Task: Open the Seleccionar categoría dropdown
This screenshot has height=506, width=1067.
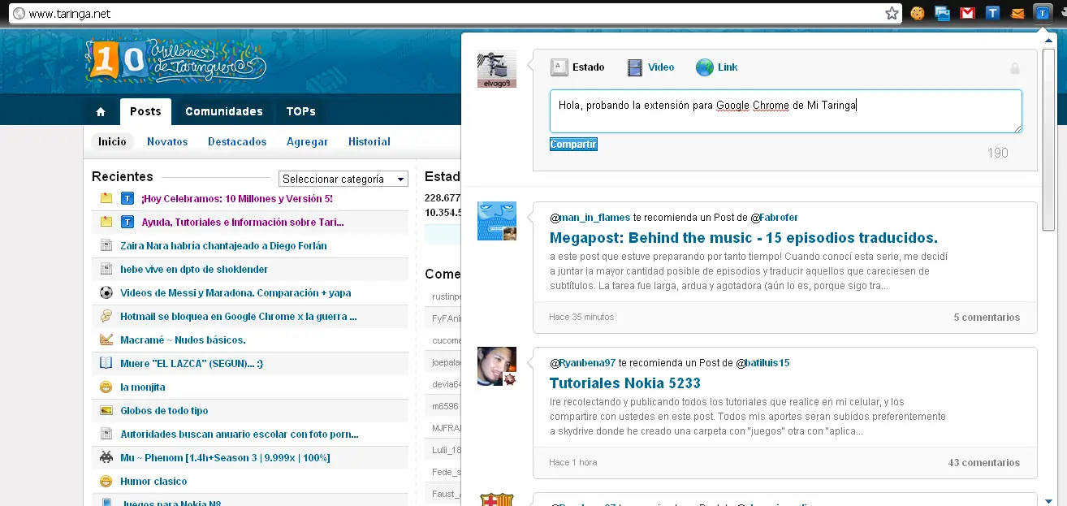Action: click(x=343, y=179)
